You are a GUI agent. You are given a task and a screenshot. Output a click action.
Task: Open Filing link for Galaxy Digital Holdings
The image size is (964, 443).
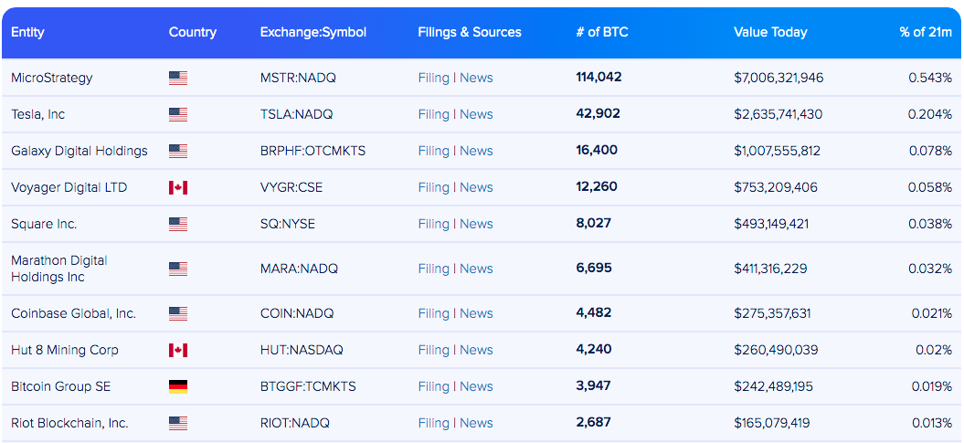[433, 151]
